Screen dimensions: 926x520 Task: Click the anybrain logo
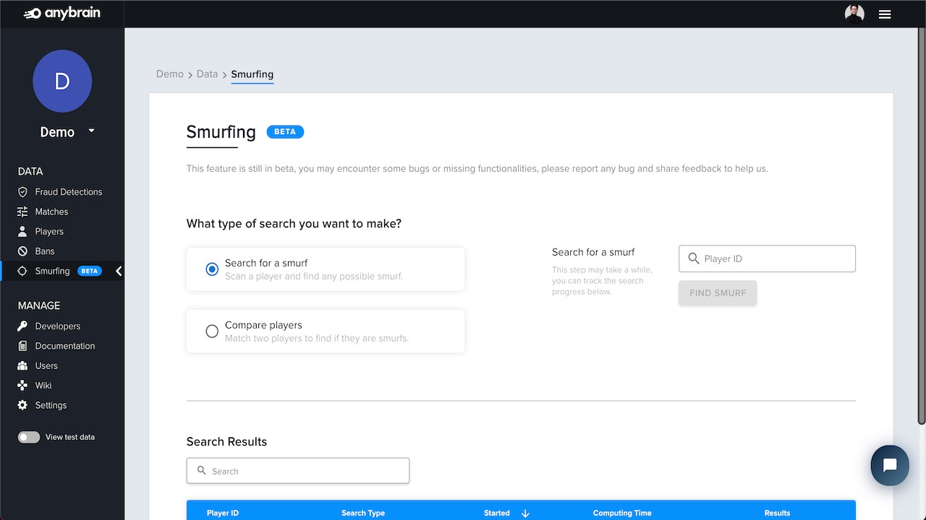(62, 14)
